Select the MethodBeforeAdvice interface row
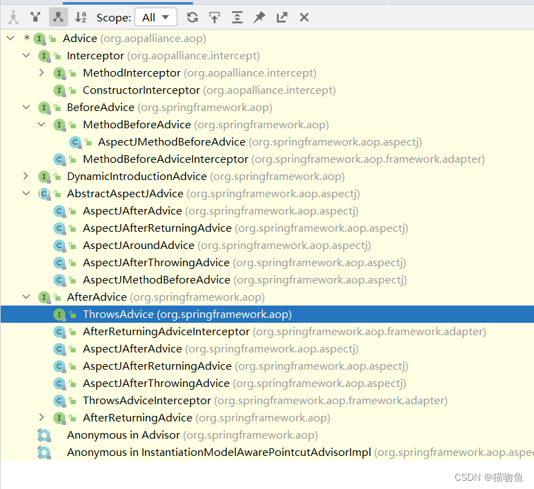534x489 pixels. pos(267,125)
